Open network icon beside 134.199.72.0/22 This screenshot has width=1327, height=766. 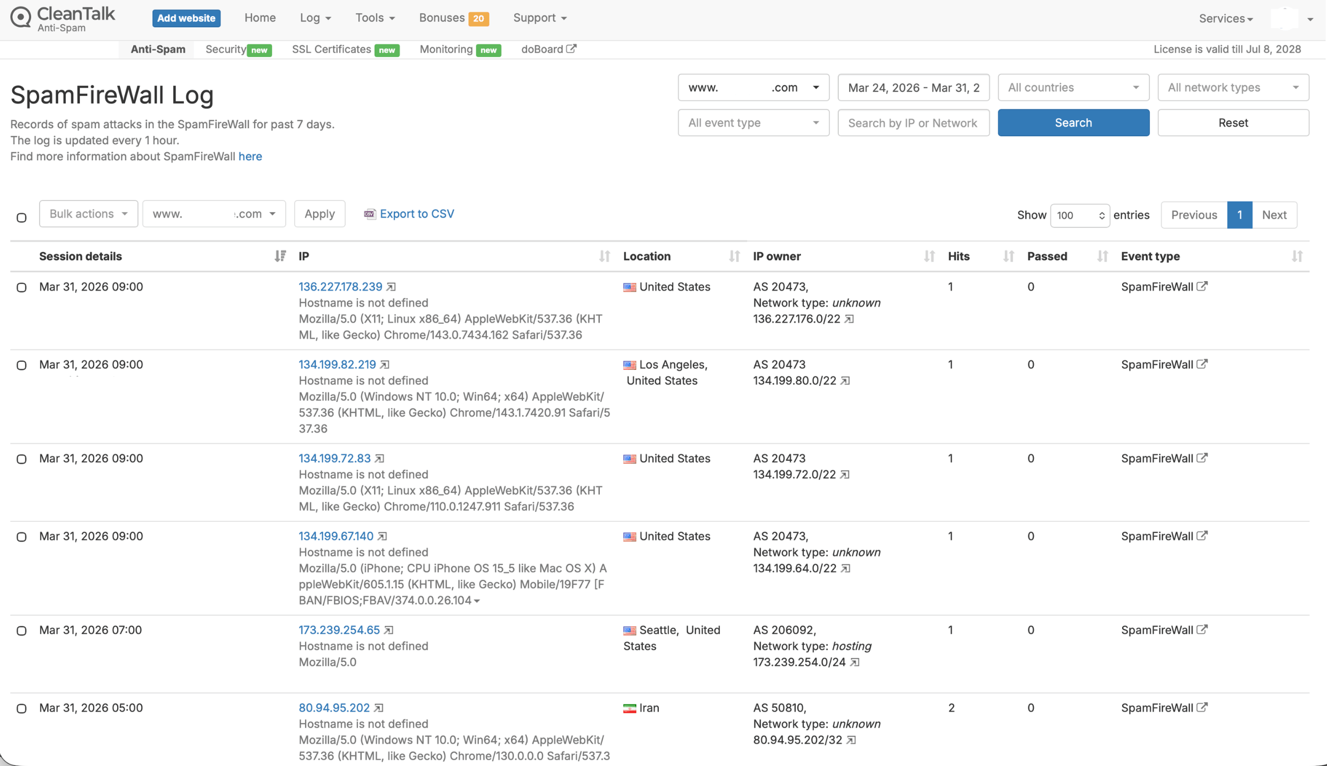[x=845, y=475]
